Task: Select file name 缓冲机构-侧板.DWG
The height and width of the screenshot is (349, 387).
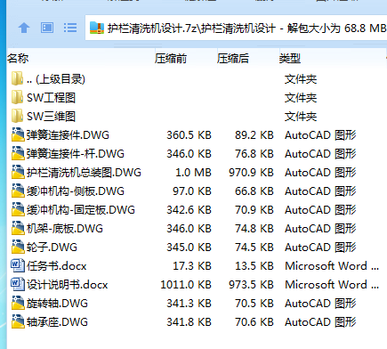Action: pyautogui.click(x=76, y=191)
